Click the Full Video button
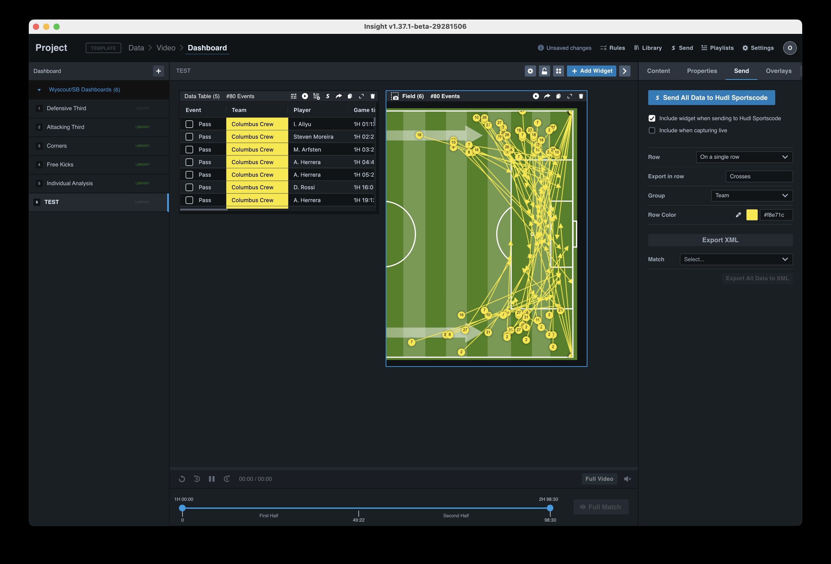 599,479
